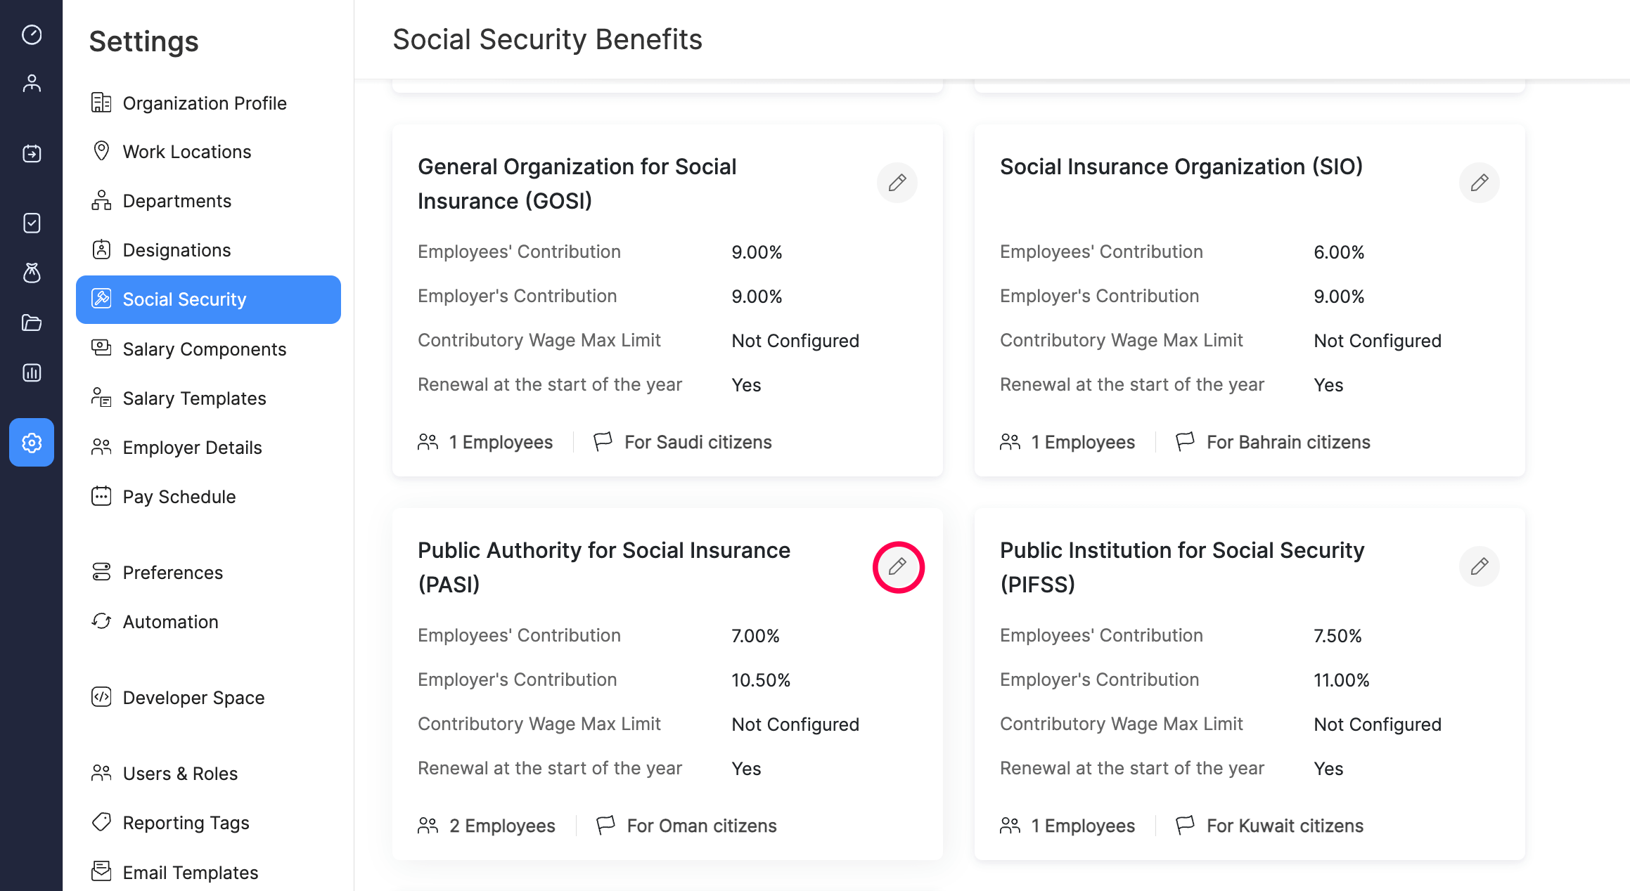Open Work Locations settings

186,152
